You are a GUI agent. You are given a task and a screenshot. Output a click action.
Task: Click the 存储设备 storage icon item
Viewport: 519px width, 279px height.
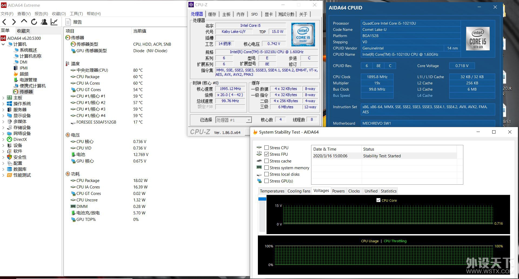point(9,127)
